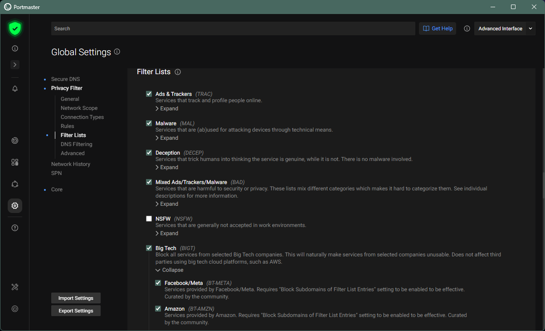The width and height of the screenshot is (545, 331).
Task: Uncheck the Ads & Trackers filter list
Action: click(x=149, y=94)
